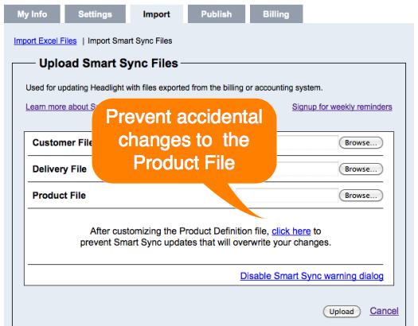418x326 pixels.
Task: Click the Upload button
Action: click(342, 312)
